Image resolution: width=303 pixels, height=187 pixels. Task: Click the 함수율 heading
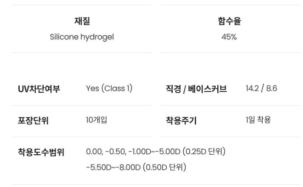click(229, 21)
